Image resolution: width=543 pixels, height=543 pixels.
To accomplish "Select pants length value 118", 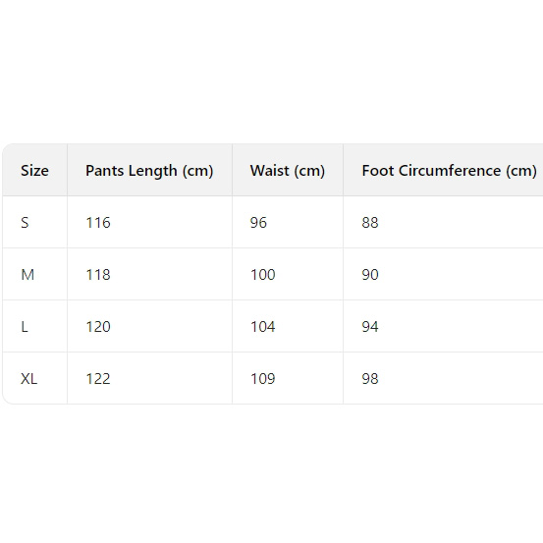I will (x=98, y=275).
